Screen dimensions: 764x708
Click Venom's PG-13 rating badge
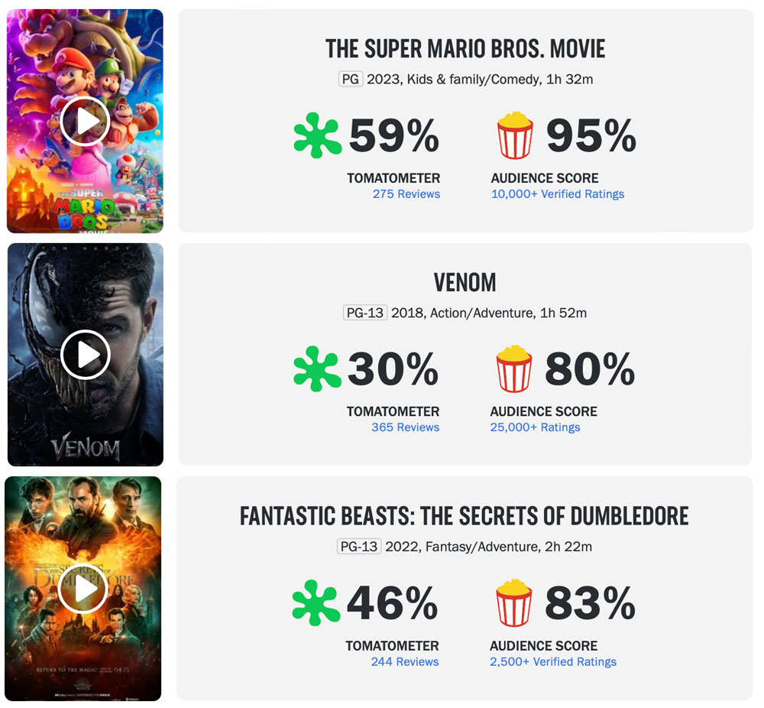point(365,313)
